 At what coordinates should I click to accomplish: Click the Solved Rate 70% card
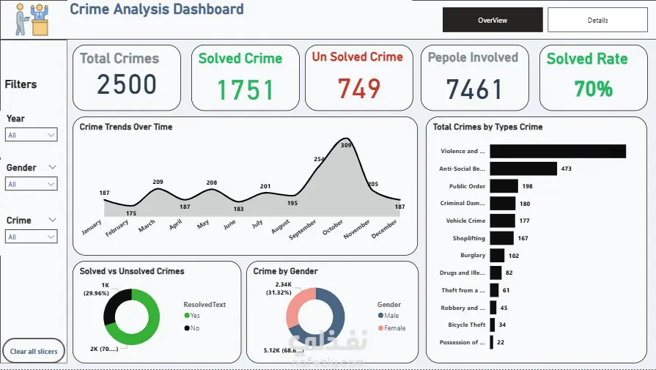593,78
